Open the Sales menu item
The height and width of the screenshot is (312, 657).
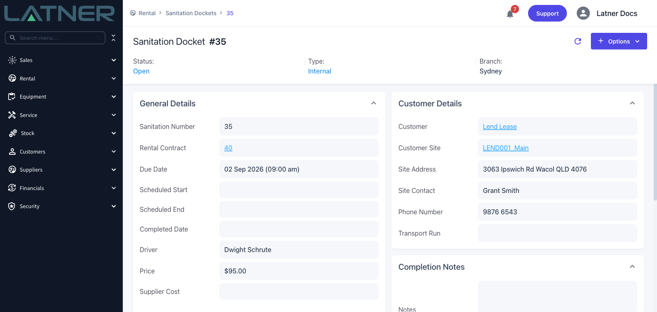point(62,60)
